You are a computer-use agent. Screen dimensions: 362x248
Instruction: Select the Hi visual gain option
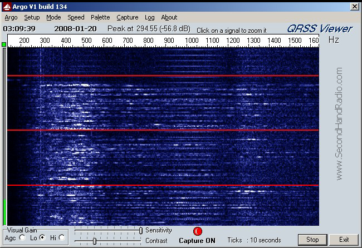(x=62, y=237)
